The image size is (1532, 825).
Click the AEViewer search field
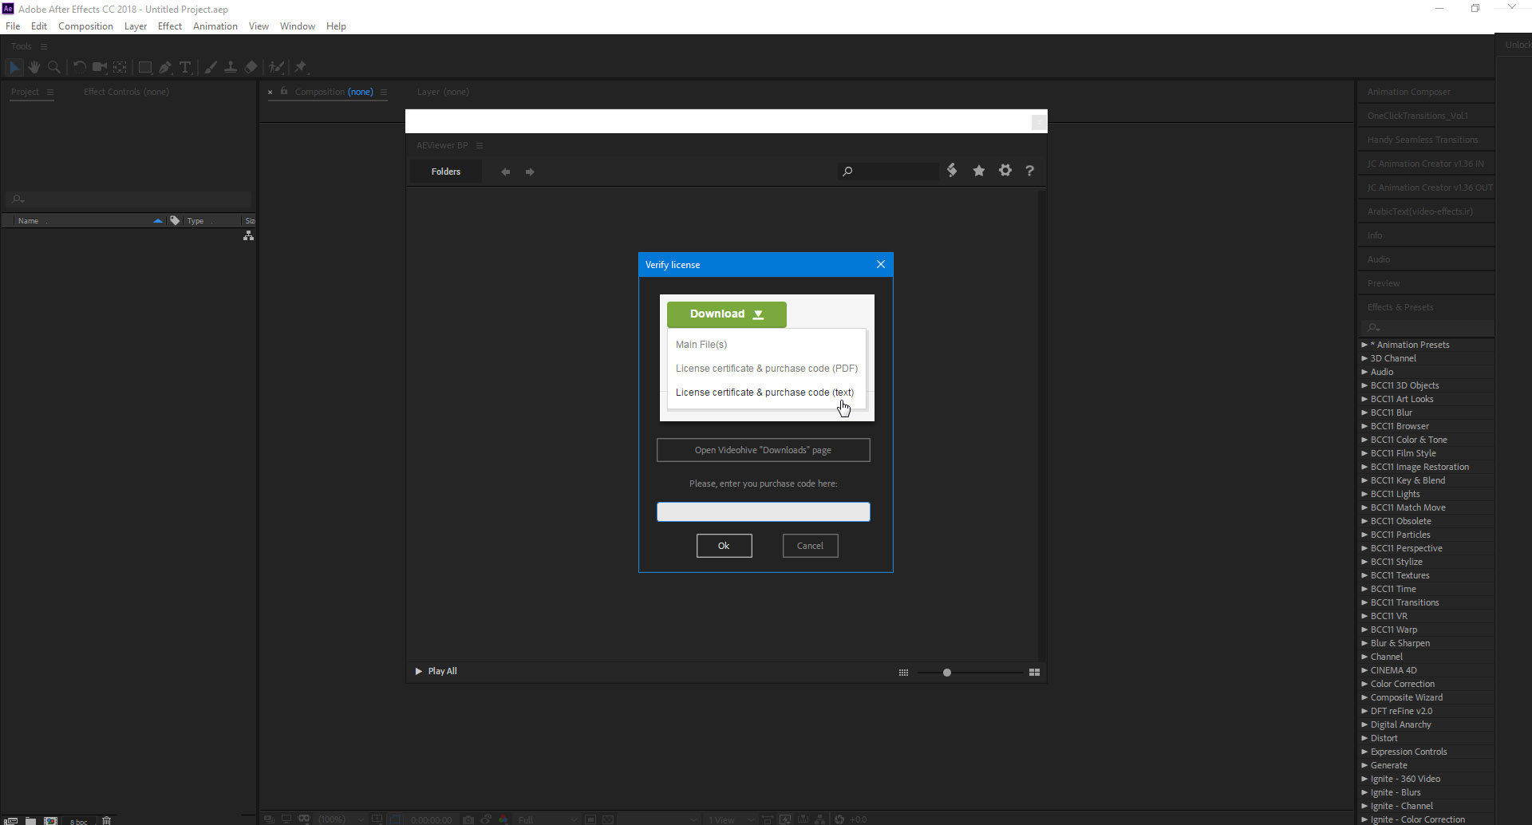coord(889,171)
